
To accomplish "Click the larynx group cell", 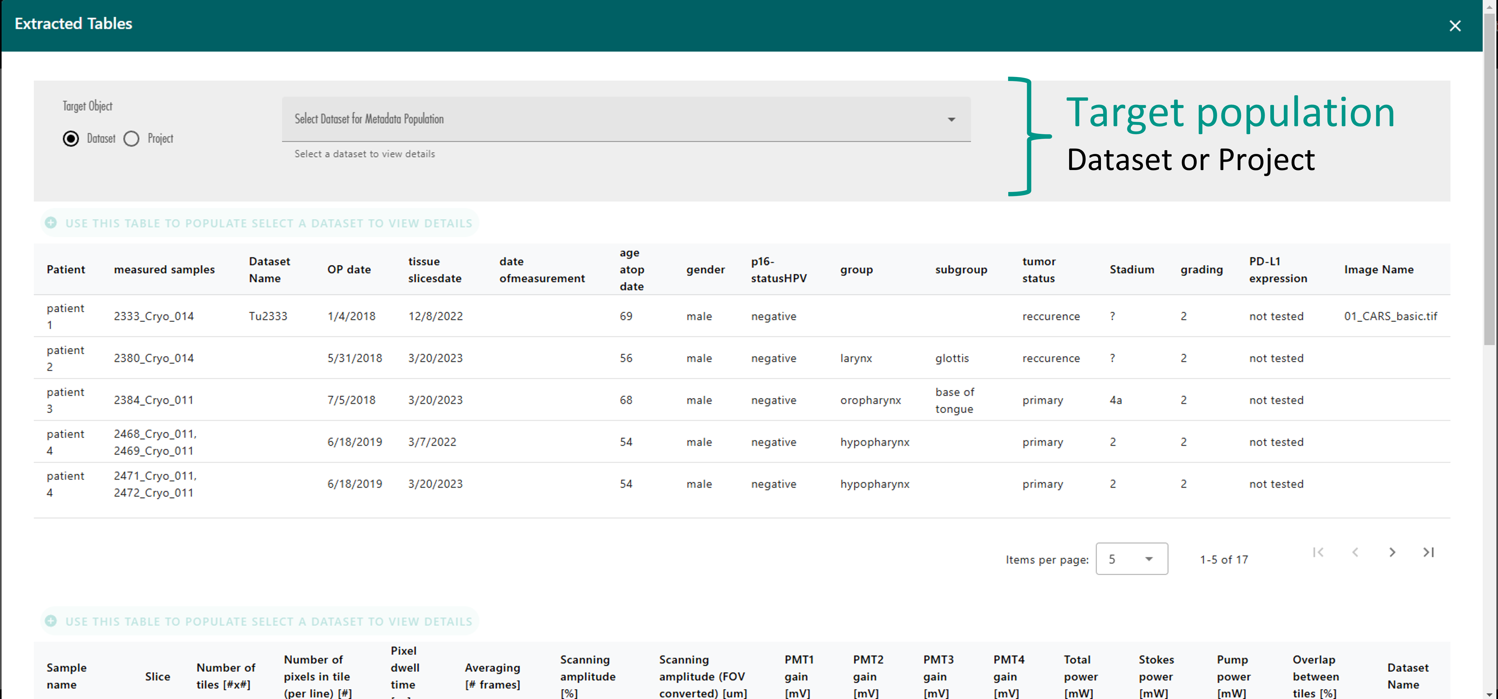I will tap(856, 358).
